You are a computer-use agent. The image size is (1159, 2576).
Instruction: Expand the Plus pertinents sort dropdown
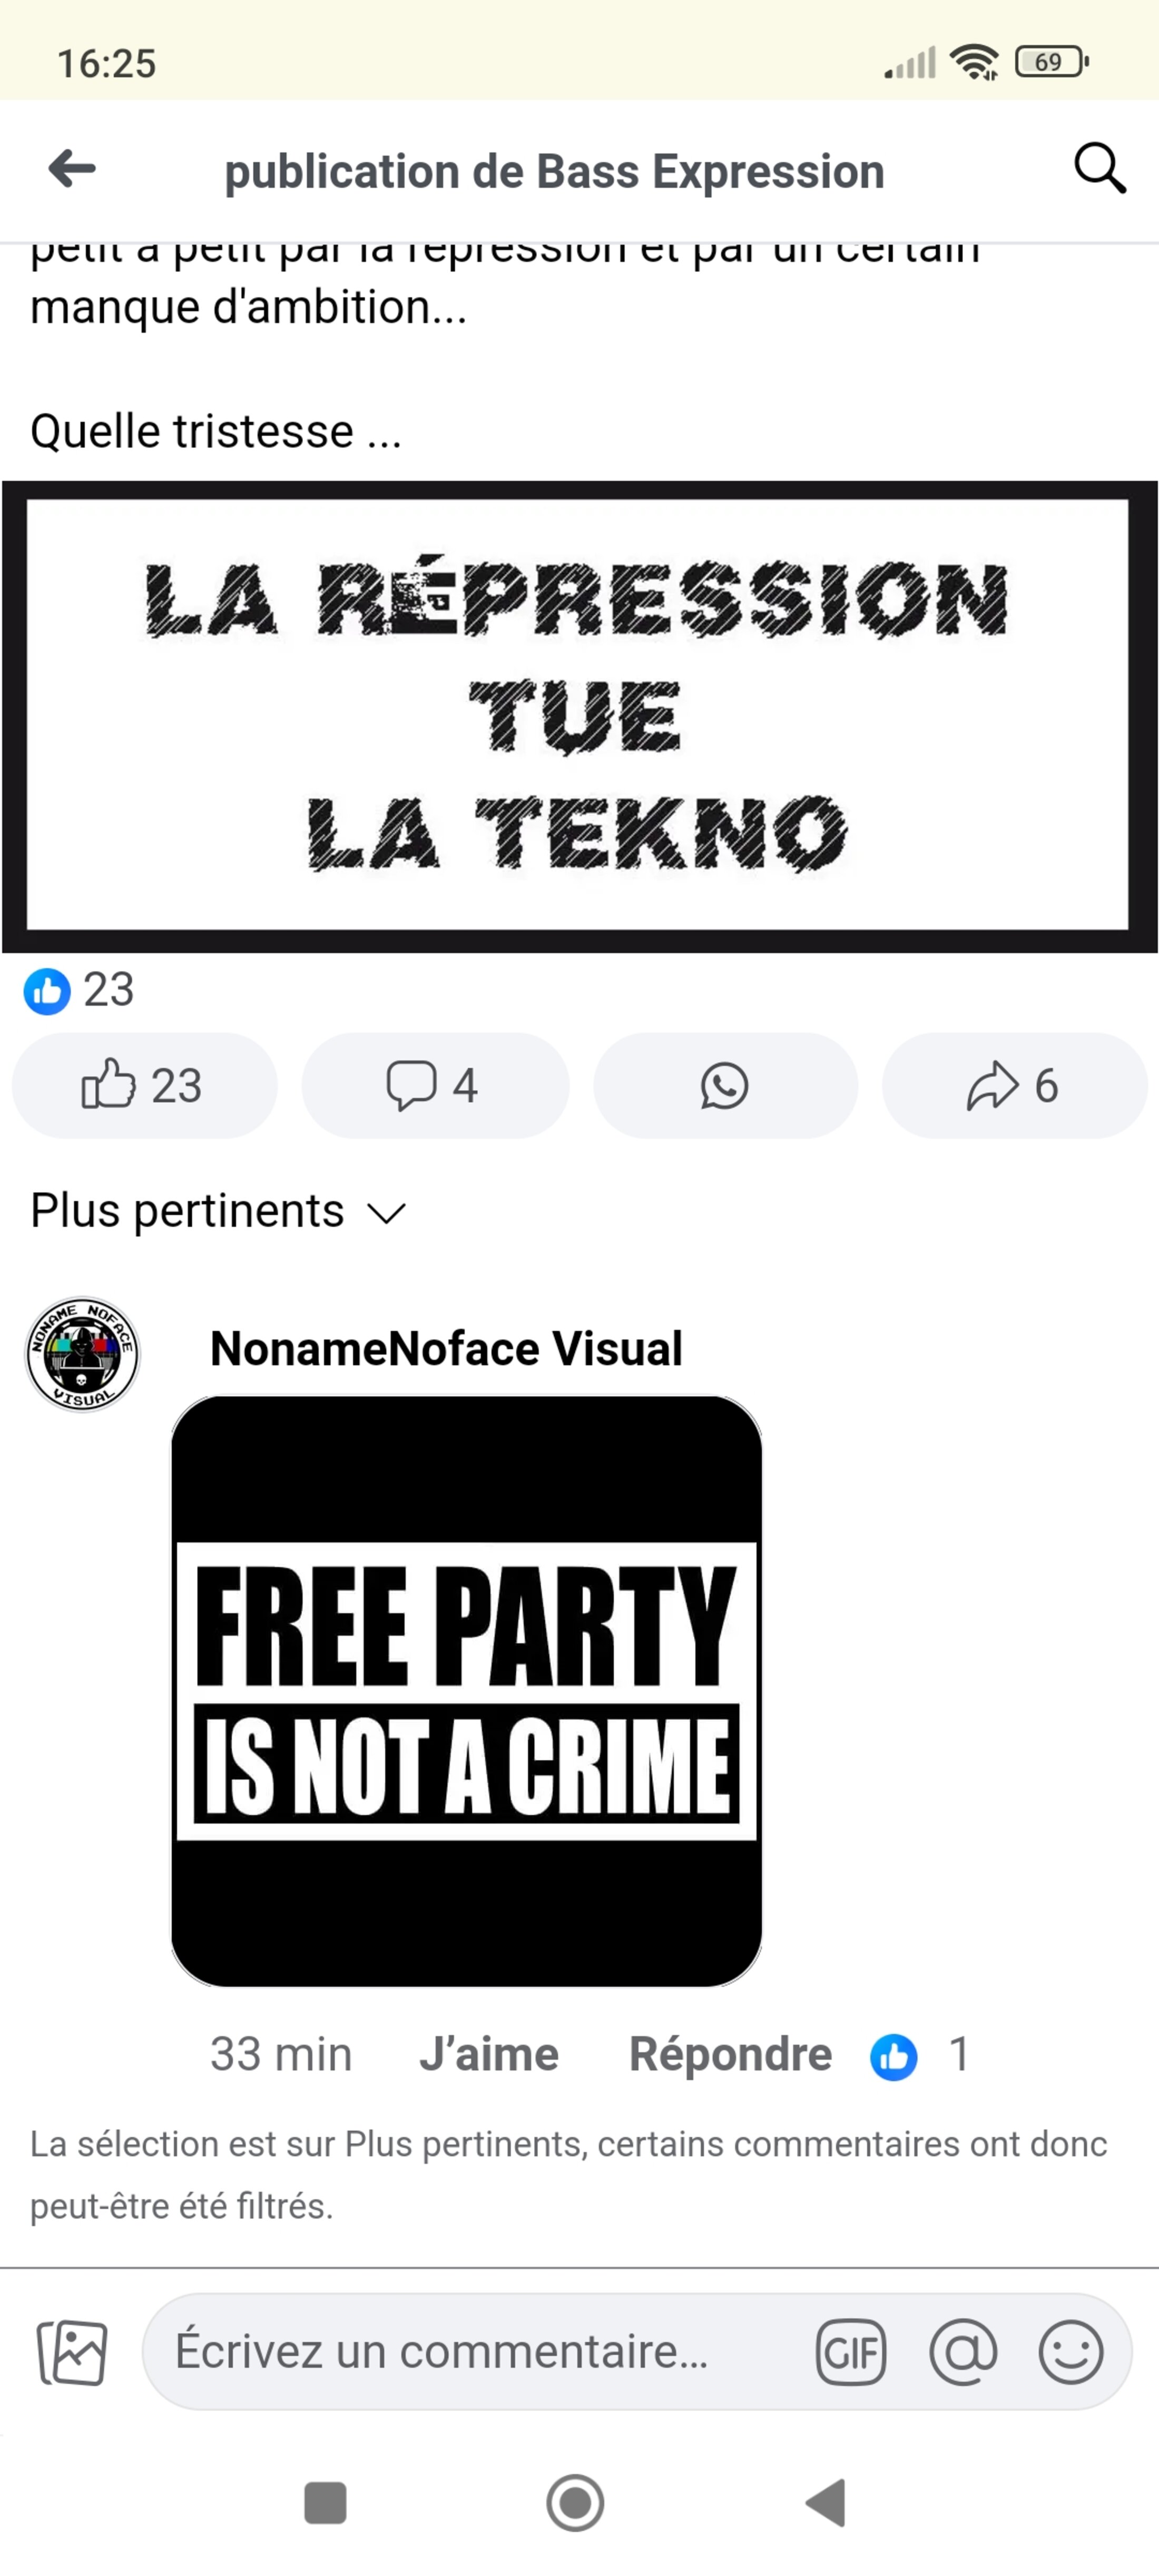point(218,1211)
